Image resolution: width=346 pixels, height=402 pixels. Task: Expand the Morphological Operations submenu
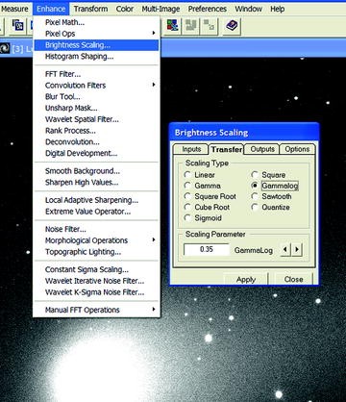click(x=96, y=240)
